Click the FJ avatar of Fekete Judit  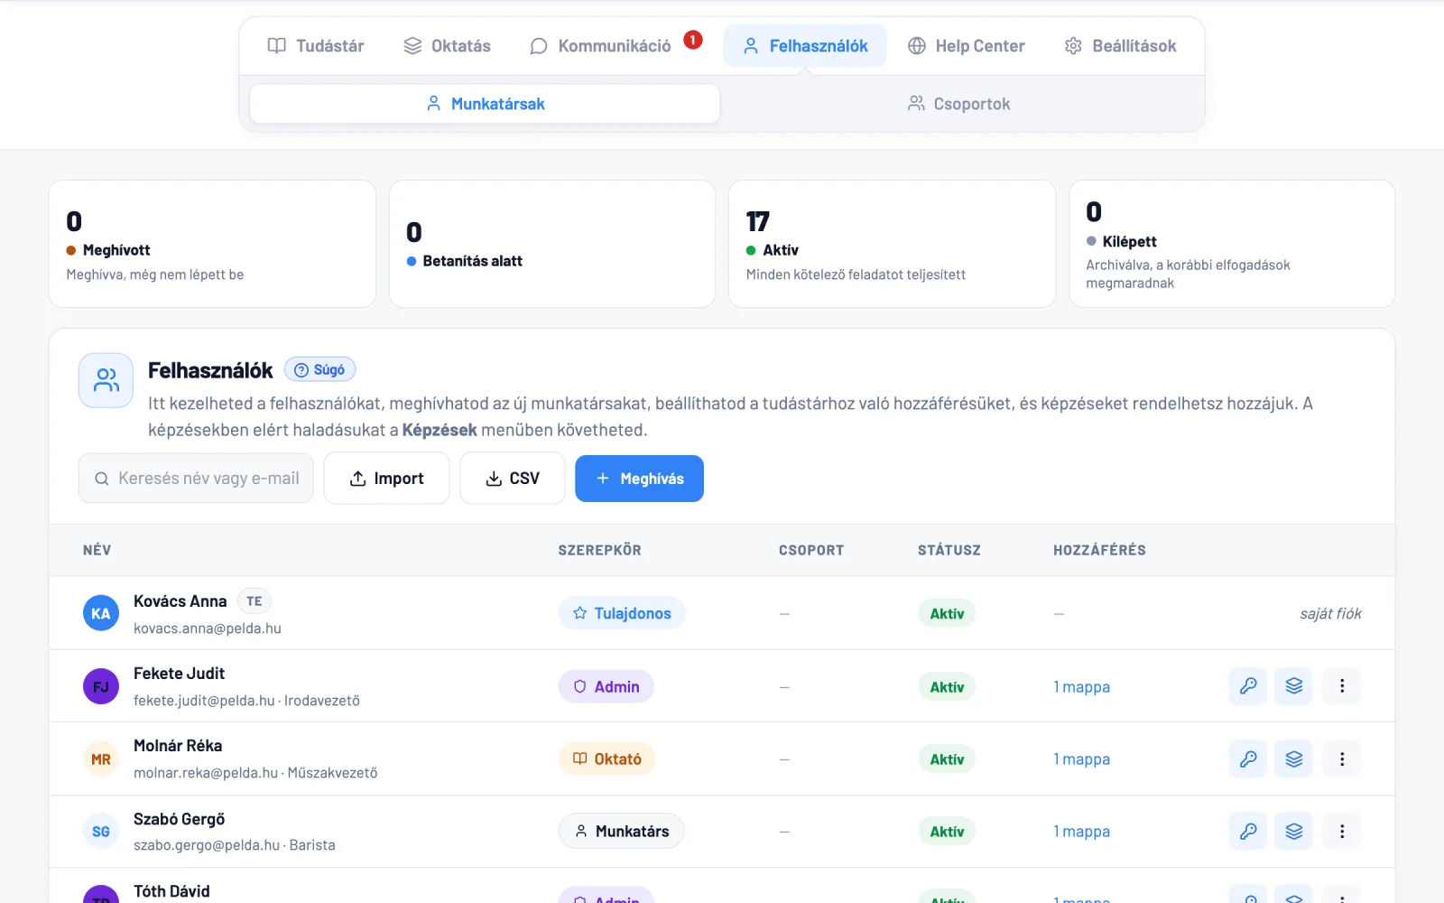pos(101,686)
